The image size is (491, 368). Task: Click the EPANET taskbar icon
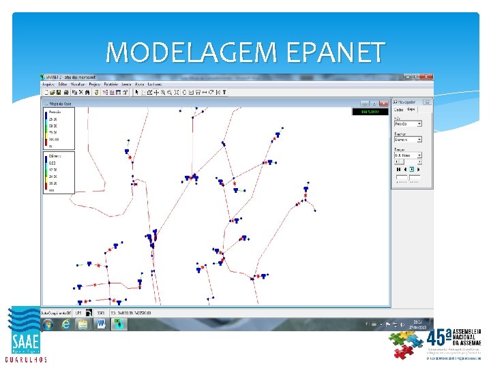click(119, 324)
